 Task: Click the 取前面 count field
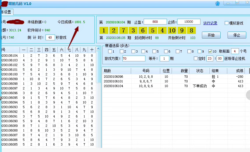click(235, 51)
